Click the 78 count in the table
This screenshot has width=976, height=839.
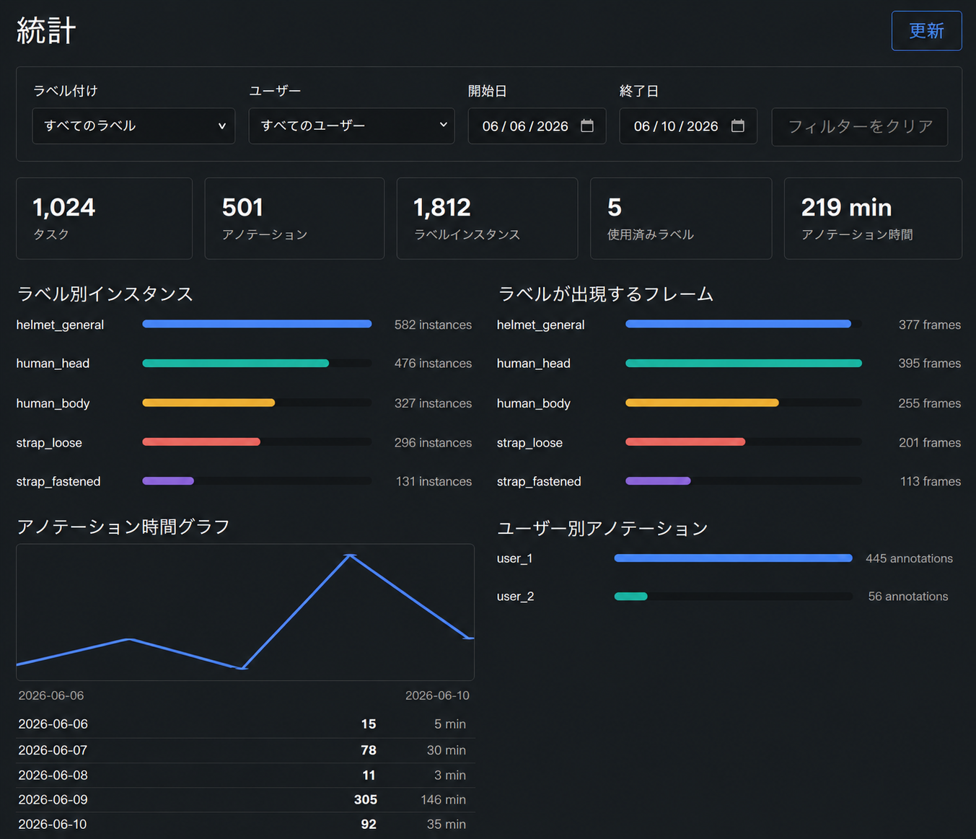coord(369,750)
